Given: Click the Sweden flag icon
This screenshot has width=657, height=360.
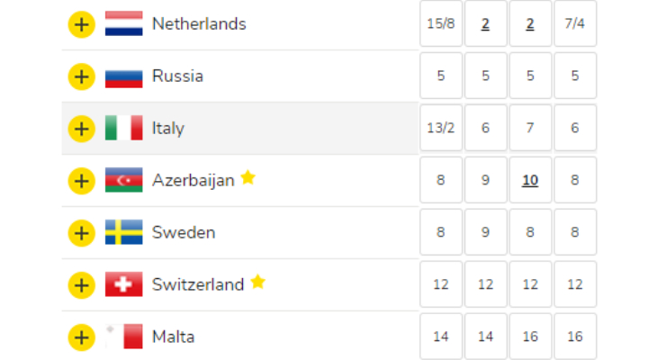Looking at the screenshot, I should 123,232.
